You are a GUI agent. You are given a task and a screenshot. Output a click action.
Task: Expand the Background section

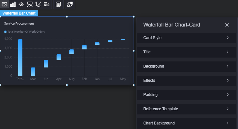pos(186,66)
